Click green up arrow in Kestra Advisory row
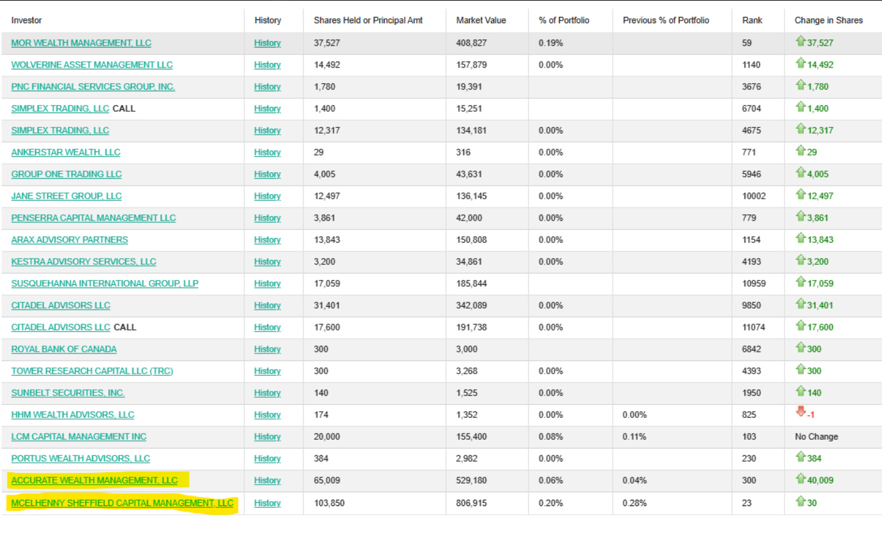Viewport: 882px width, 541px height. pos(800,260)
